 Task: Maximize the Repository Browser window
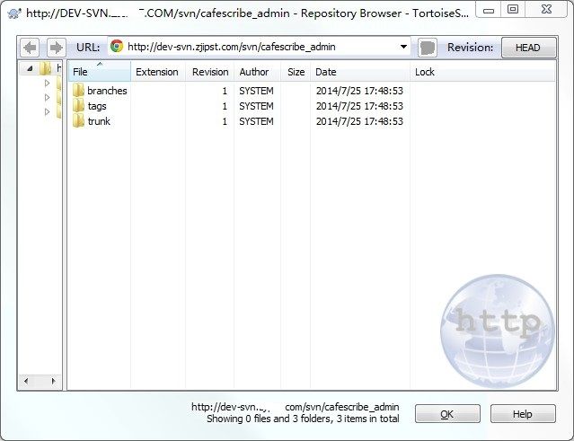click(513, 9)
